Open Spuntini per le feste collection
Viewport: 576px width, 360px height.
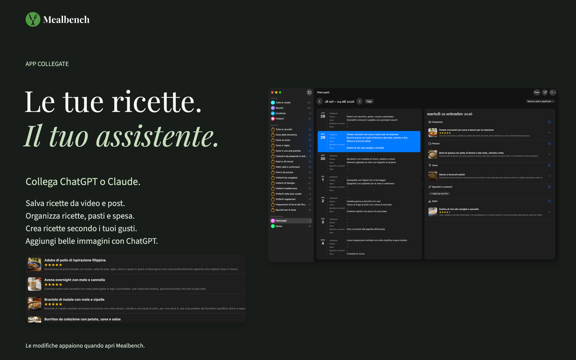tap(291, 210)
